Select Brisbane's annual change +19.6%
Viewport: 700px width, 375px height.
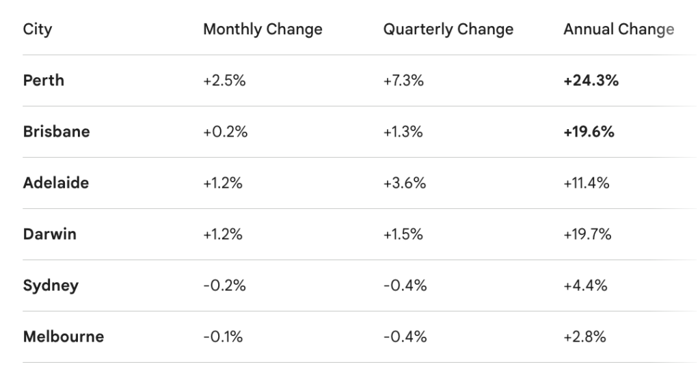point(589,132)
